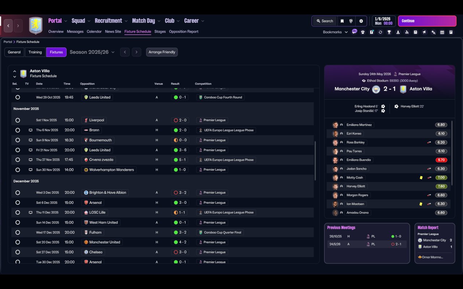Open the world globe icon in top bar
Viewport: 463px width, 289px height.
pyautogui.click(x=351, y=21)
